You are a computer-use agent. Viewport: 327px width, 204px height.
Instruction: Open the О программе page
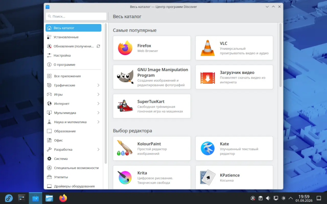click(73, 64)
